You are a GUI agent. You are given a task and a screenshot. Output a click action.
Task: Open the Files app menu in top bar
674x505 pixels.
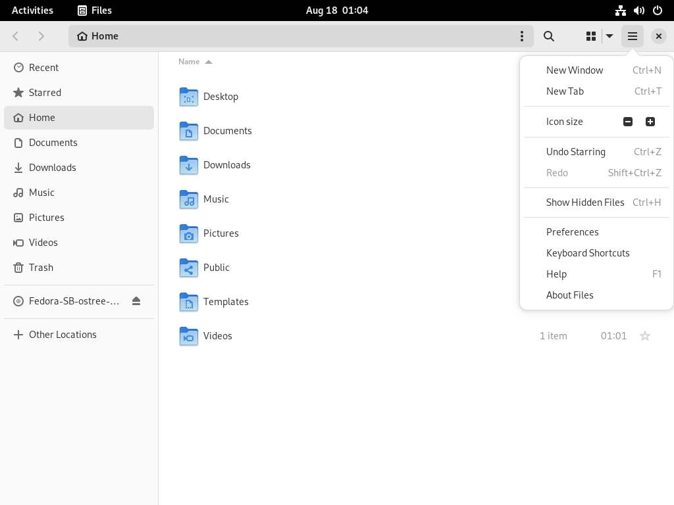click(x=95, y=11)
